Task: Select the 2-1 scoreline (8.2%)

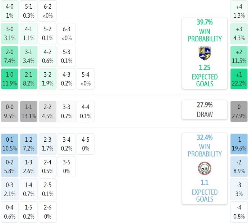Action: [29, 79]
